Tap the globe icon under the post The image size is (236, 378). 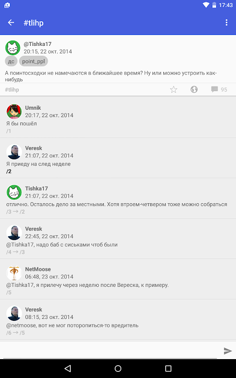[x=194, y=89]
